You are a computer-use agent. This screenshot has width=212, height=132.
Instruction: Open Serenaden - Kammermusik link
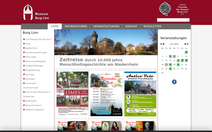tap(31, 86)
